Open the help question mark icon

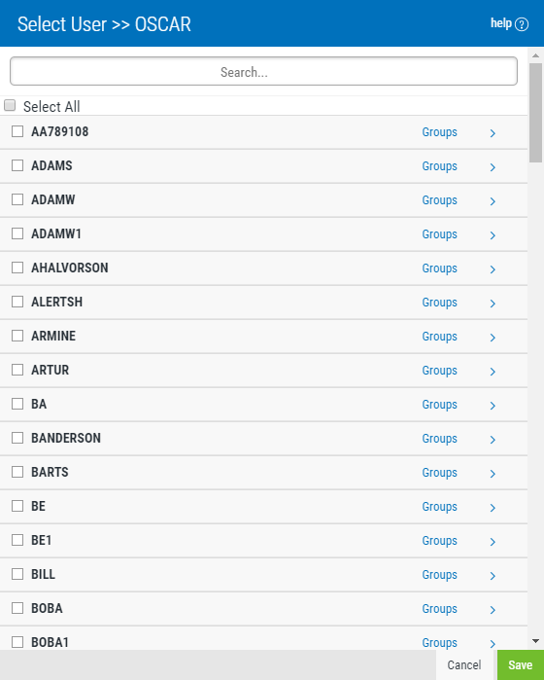click(x=522, y=24)
